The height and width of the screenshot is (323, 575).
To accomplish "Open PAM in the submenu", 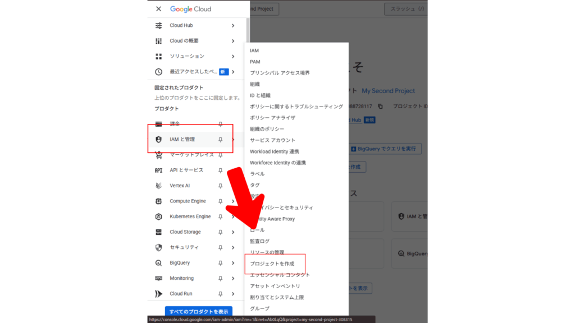I will 255,62.
